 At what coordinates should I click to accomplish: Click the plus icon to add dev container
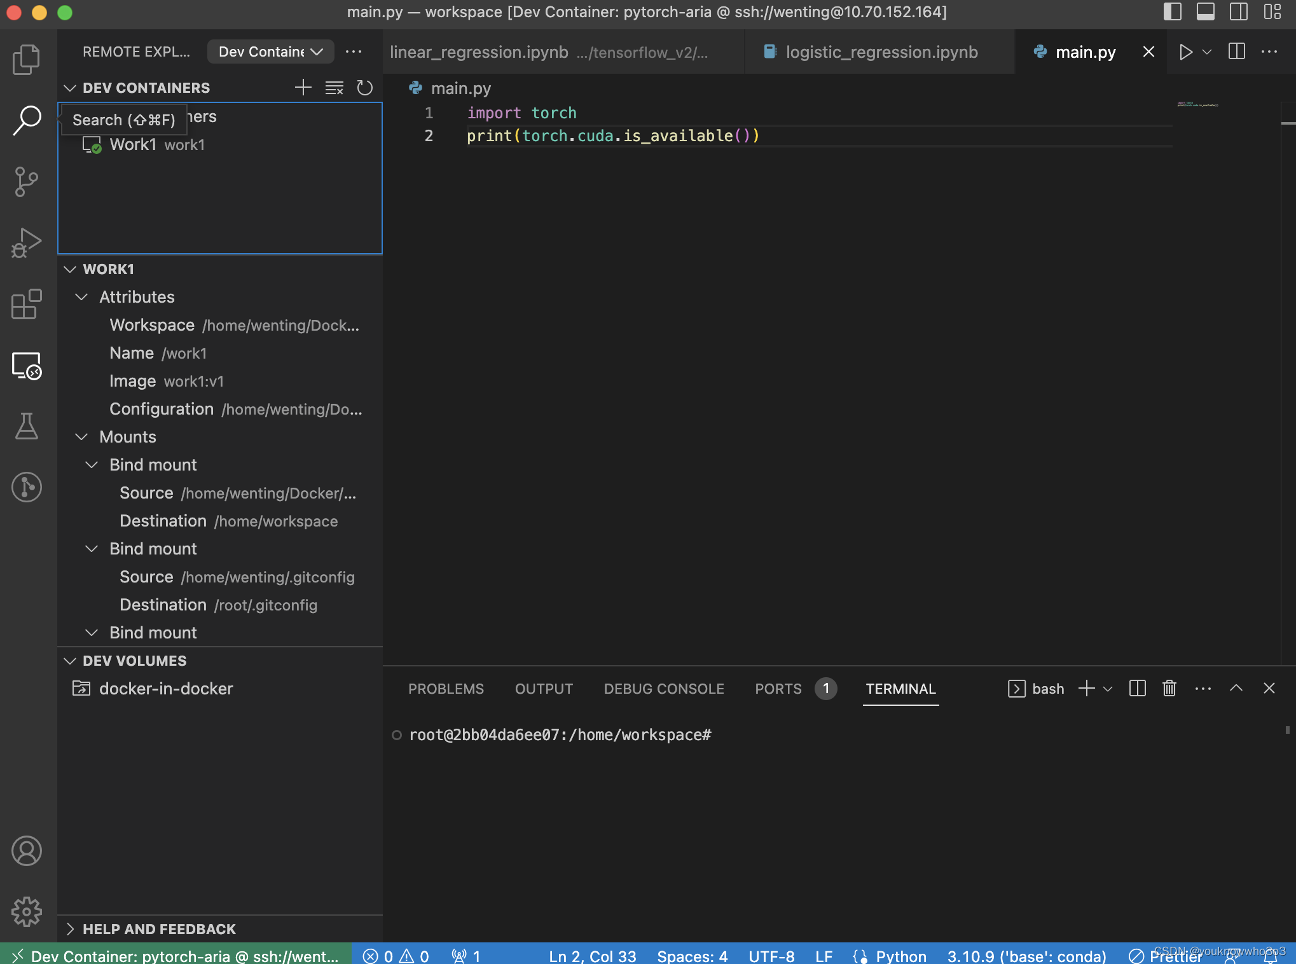(x=303, y=88)
